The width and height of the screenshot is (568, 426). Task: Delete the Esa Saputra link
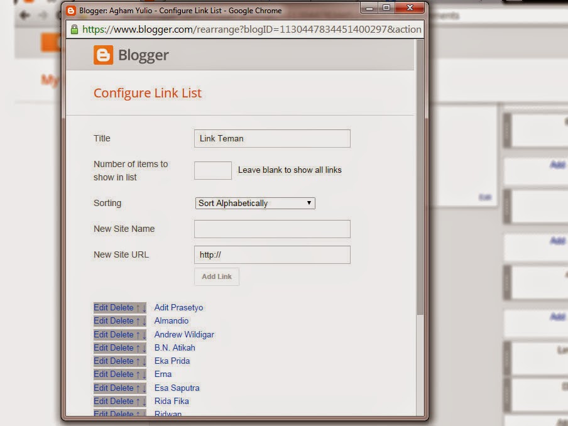[x=121, y=388]
